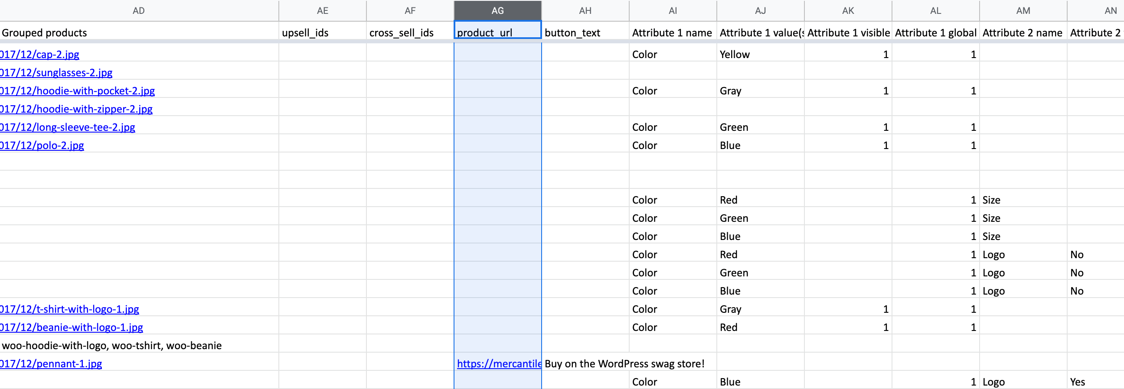The image size is (1124, 389).
Task: Select the column AH header
Action: (585, 10)
